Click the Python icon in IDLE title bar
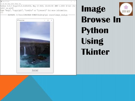 click(1, 1)
